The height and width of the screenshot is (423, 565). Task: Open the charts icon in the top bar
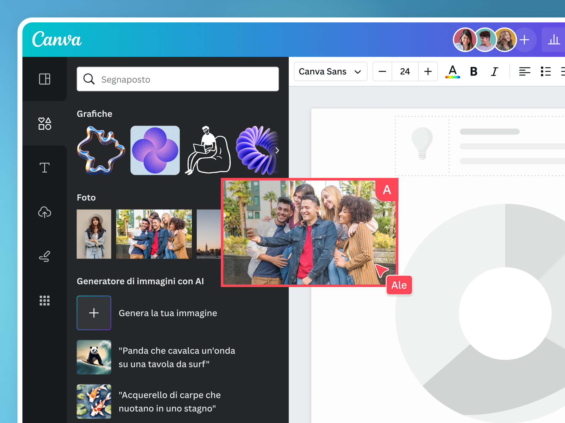pos(554,39)
